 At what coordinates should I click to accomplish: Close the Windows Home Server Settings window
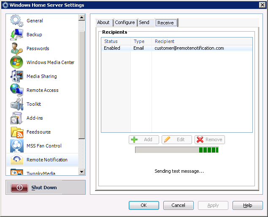click(x=263, y=5)
